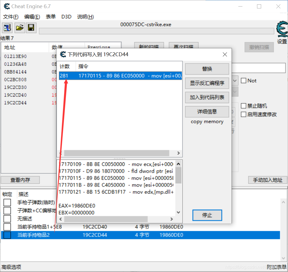Viewport: 288px width, 272px height.
Task: Open the 表单 menu
Action: click(50, 17)
